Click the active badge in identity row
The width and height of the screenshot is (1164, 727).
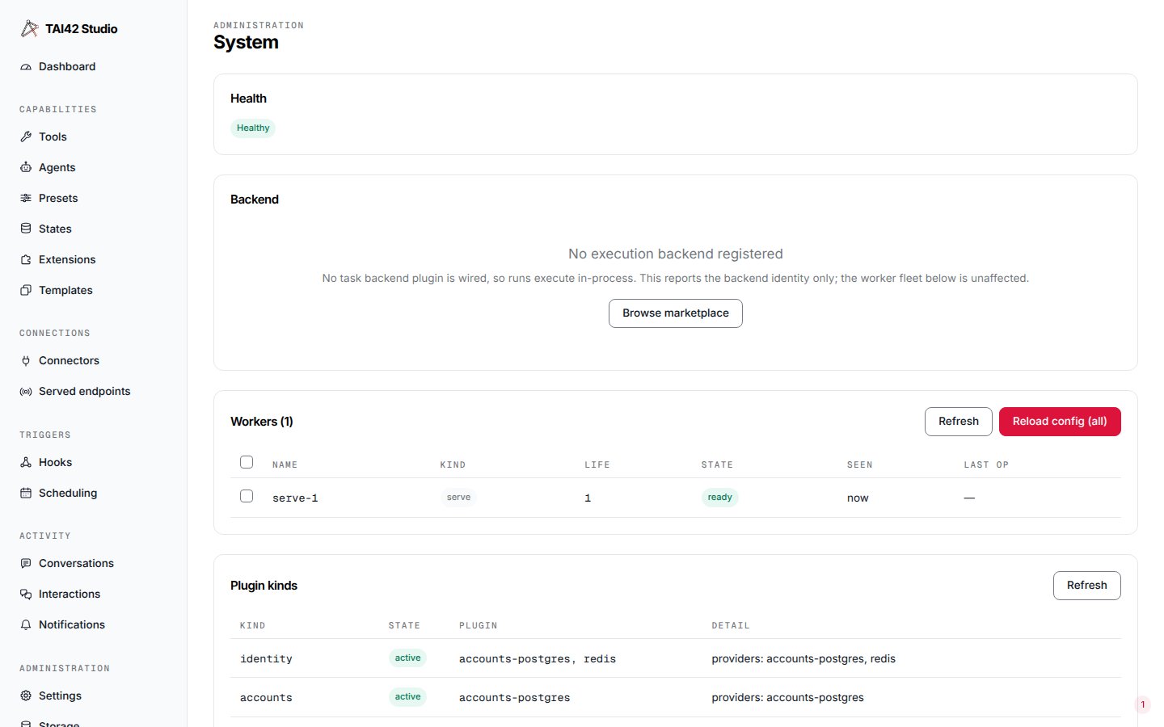[407, 658]
